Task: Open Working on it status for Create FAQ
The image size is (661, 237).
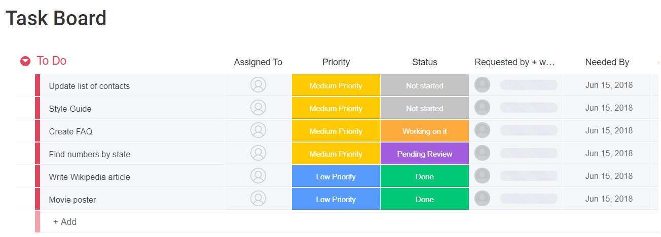Action: tap(425, 131)
